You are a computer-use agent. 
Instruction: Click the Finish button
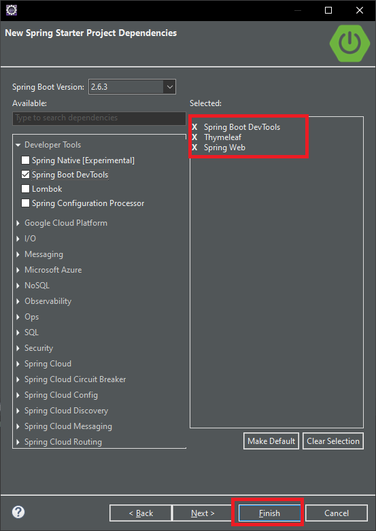[x=269, y=513]
